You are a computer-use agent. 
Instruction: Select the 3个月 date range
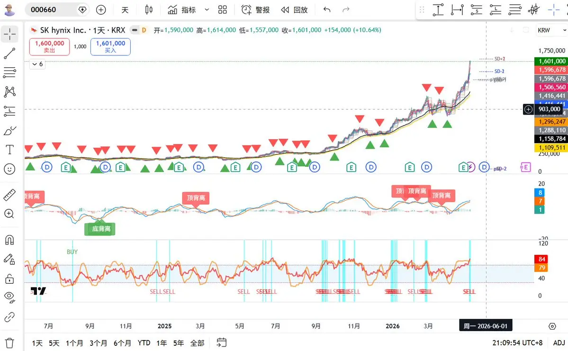point(98,342)
